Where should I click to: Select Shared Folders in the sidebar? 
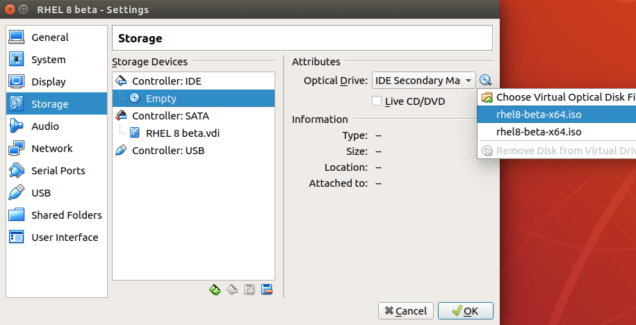[x=66, y=215]
